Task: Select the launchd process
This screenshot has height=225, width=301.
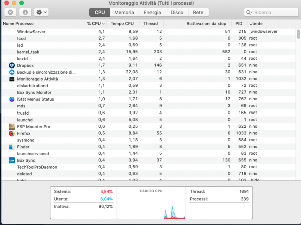Action: (x=148, y=120)
